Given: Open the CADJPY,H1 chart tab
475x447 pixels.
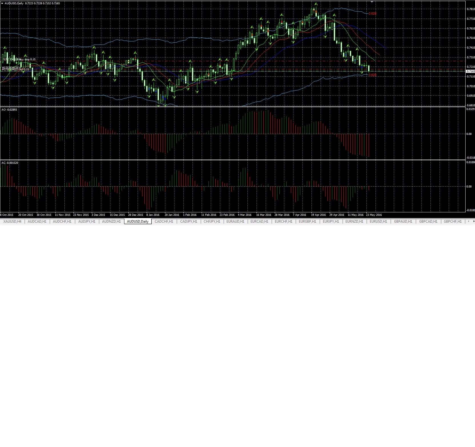Looking at the screenshot, I should tap(188, 221).
